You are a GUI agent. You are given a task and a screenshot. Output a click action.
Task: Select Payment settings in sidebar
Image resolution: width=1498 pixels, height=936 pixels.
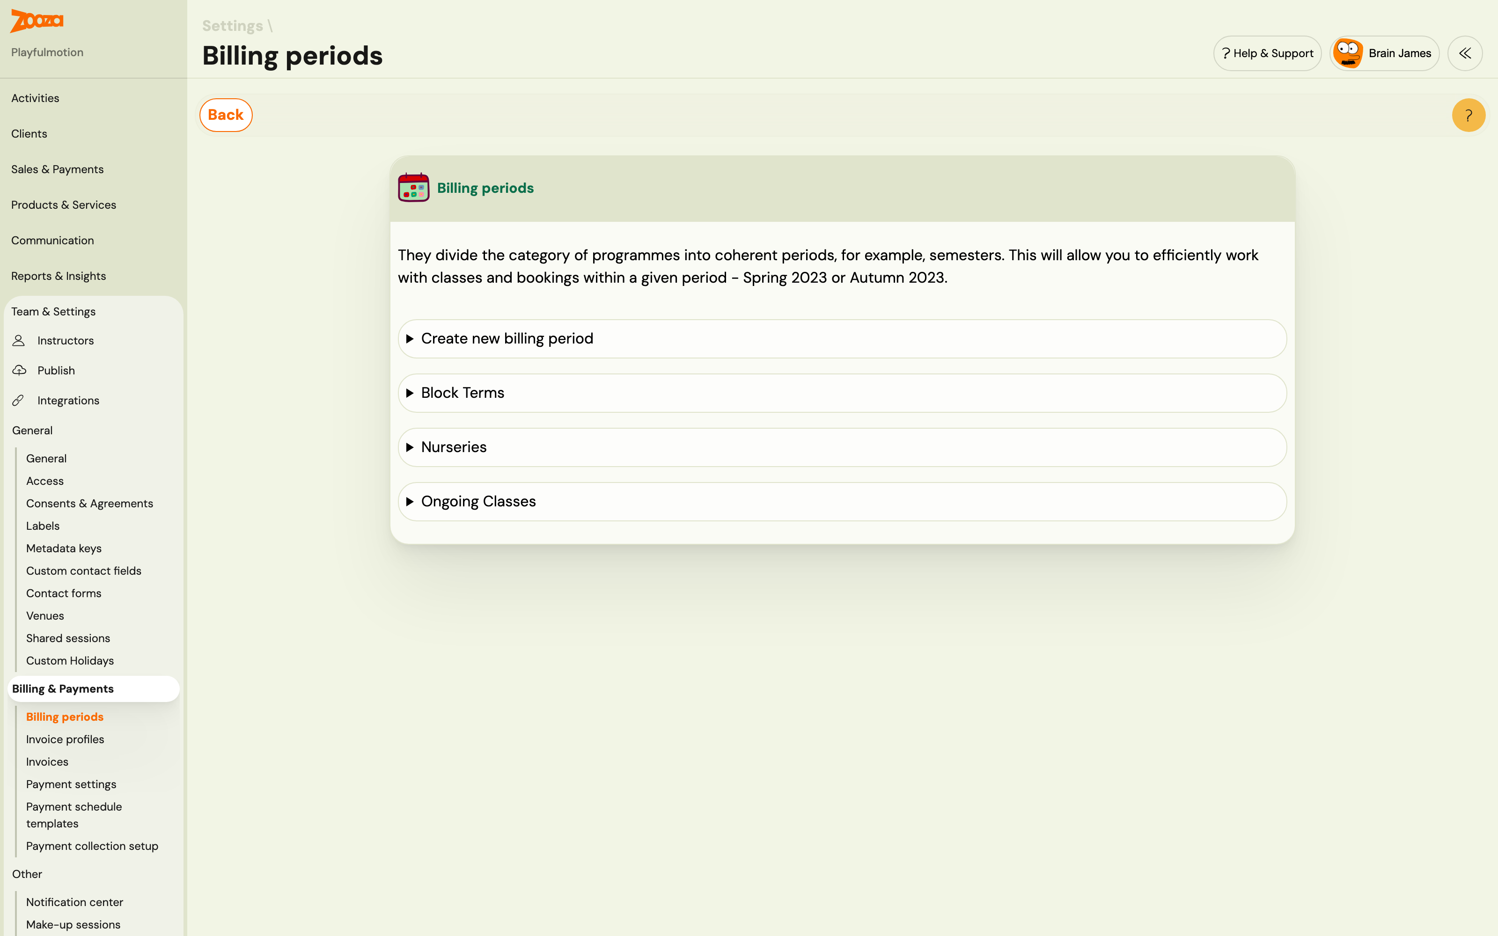pyautogui.click(x=71, y=784)
